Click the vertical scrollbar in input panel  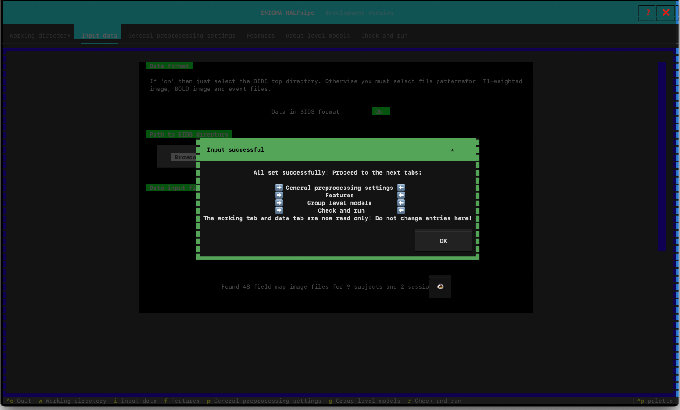tap(662, 157)
